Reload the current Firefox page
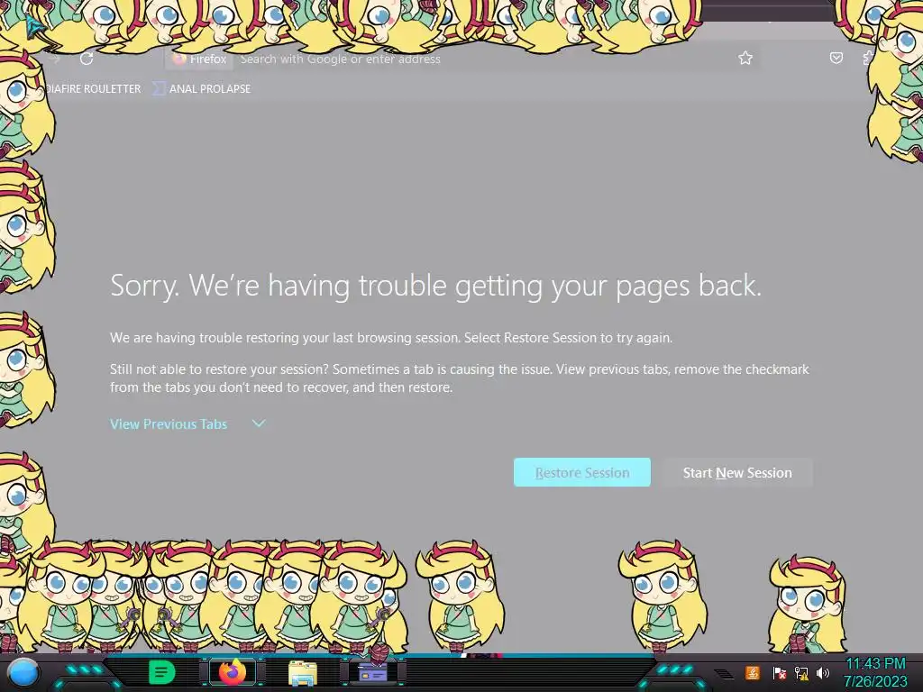The image size is (923, 692). 87,59
